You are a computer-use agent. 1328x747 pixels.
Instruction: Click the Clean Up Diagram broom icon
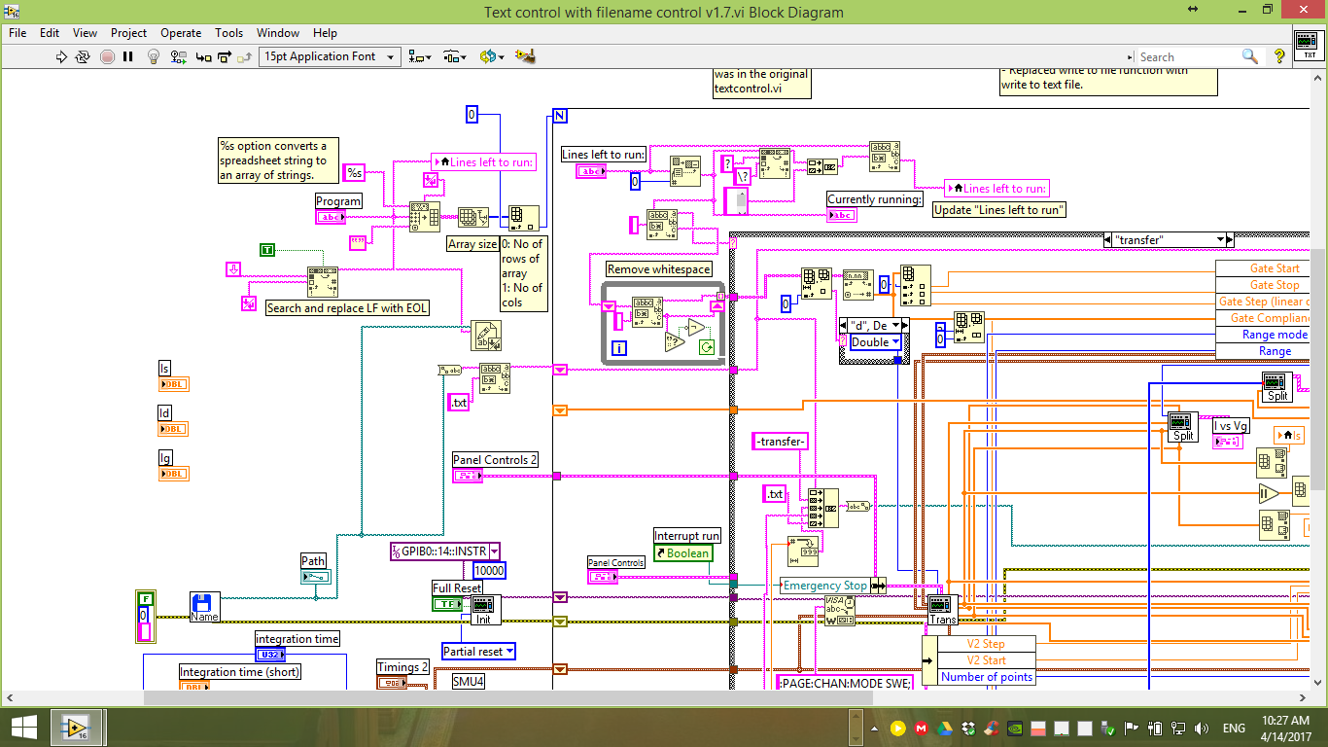pos(526,56)
